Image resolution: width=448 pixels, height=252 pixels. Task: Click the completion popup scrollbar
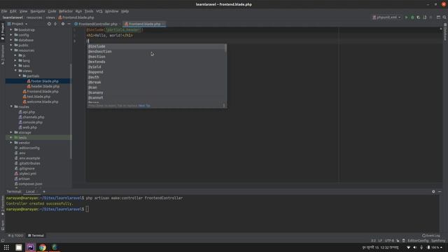click(225, 48)
